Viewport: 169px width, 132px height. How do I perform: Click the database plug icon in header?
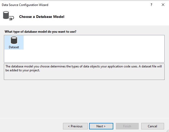coord(8,16)
